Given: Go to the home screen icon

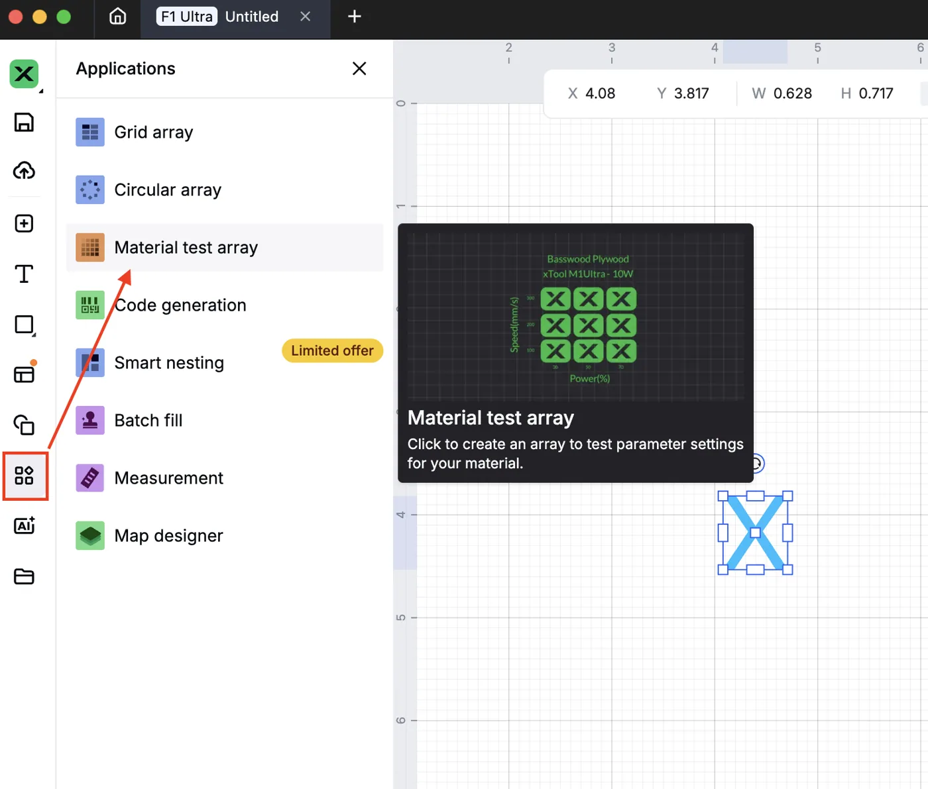Looking at the screenshot, I should pyautogui.click(x=118, y=17).
